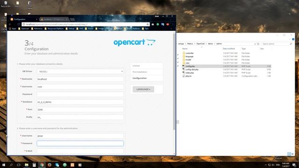The image size is (299, 168).
Task: Click the camera extension icon in Chrome
Action: click(153, 24)
